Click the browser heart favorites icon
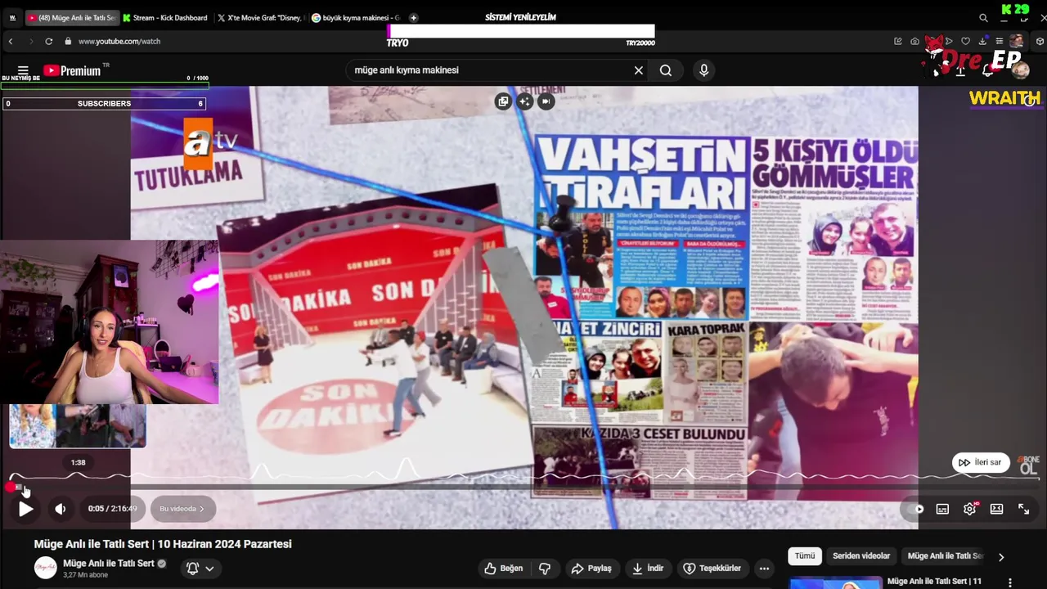The width and height of the screenshot is (1047, 589). pyautogui.click(x=965, y=41)
